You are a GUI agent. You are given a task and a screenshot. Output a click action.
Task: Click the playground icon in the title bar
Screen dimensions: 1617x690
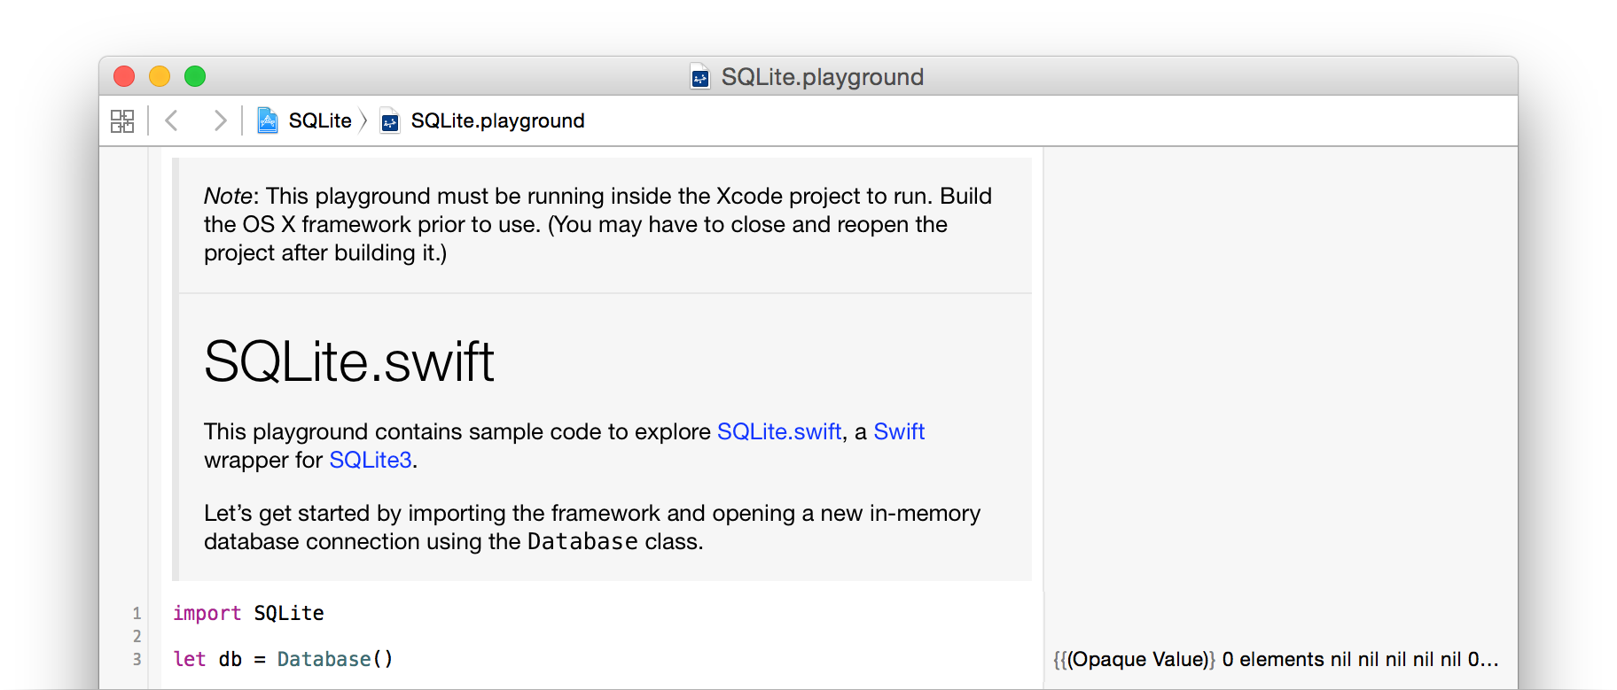[x=699, y=76]
